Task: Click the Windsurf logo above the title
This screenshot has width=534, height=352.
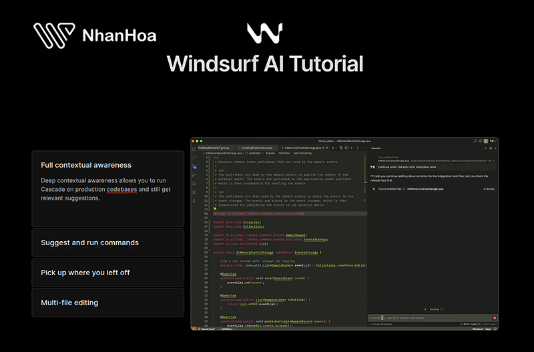Action: point(264,33)
